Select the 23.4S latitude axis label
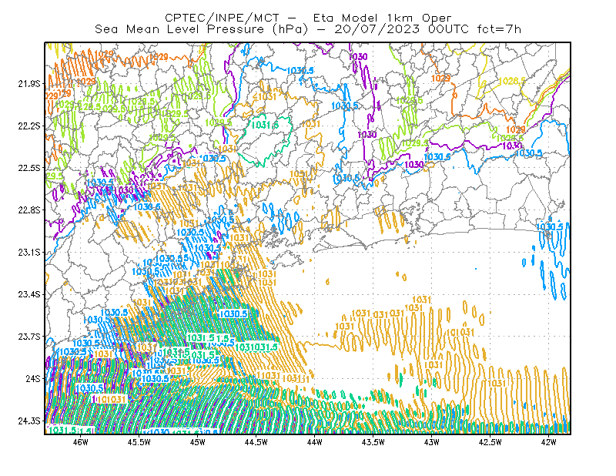This screenshot has height=476, width=616. point(29,294)
